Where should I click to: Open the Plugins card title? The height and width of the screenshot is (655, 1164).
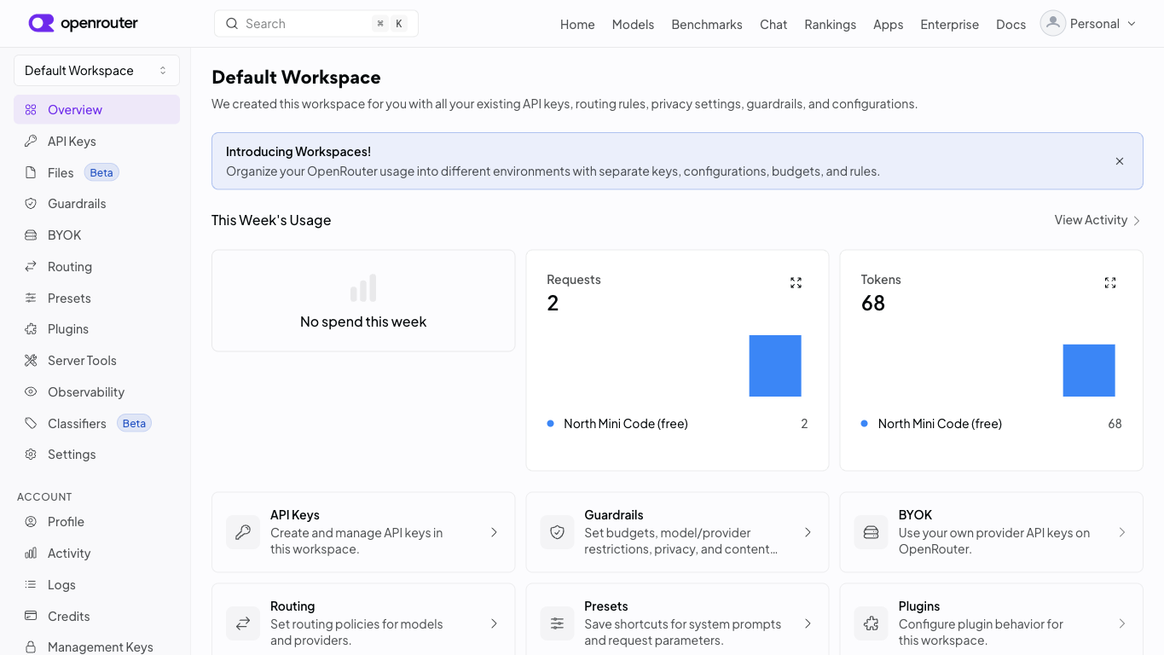click(x=919, y=606)
